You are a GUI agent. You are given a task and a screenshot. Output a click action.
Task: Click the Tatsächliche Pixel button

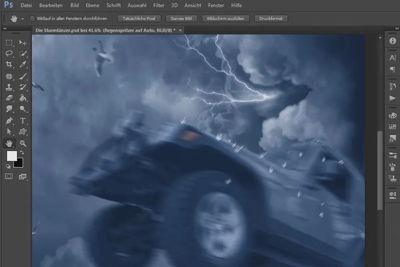139,19
